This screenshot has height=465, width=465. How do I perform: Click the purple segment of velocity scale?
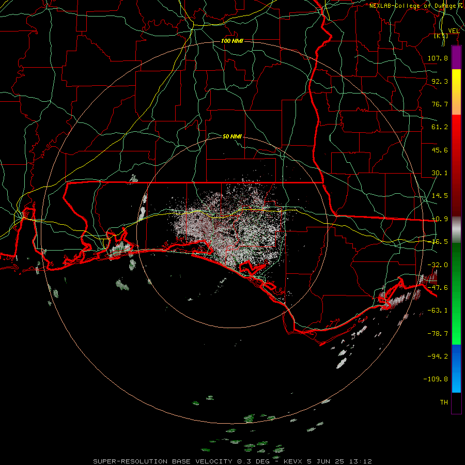(x=456, y=58)
